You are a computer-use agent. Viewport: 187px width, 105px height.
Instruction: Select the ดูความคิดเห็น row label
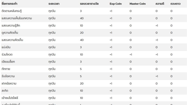pyautogui.click(x=10, y=33)
